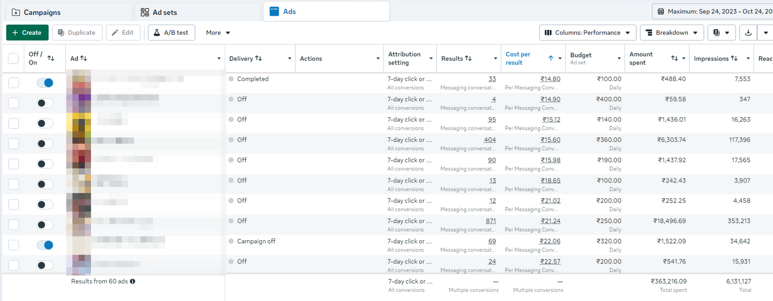Click the Campaign off delivery status
773x301 pixels.
tap(256, 241)
